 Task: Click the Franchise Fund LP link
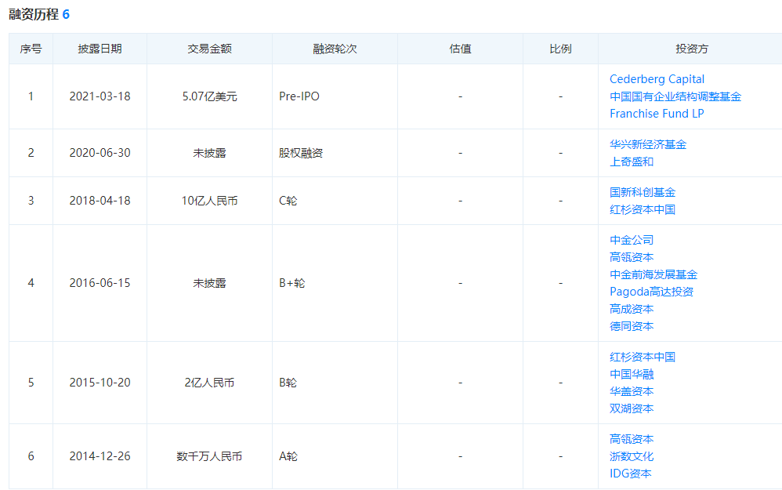click(657, 114)
